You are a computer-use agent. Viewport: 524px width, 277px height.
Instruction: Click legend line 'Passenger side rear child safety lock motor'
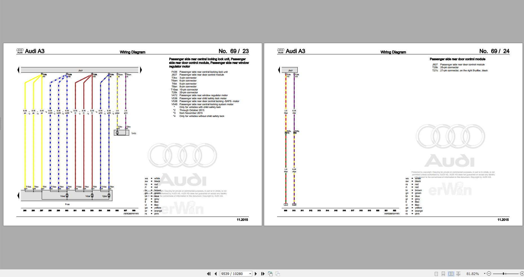tap(203, 98)
